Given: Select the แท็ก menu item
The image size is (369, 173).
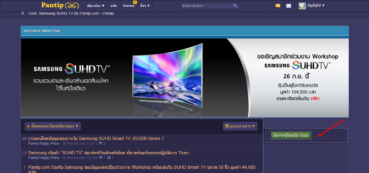Looking at the screenshot, I should coord(113,6).
